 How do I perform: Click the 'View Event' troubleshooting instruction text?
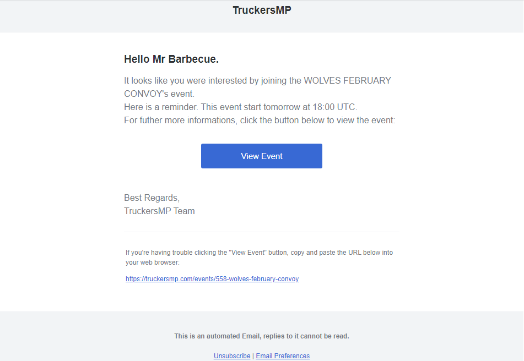coord(259,252)
